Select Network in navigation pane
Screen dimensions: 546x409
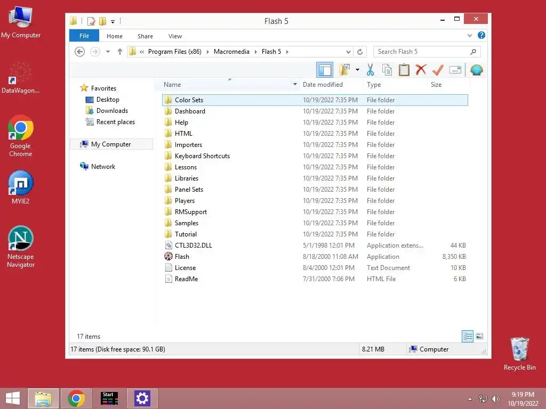click(x=103, y=167)
